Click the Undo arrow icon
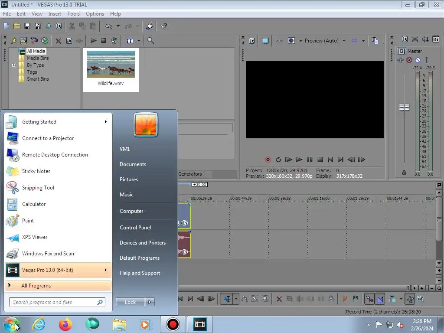The width and height of the screenshot is (444, 333). pos(109,26)
